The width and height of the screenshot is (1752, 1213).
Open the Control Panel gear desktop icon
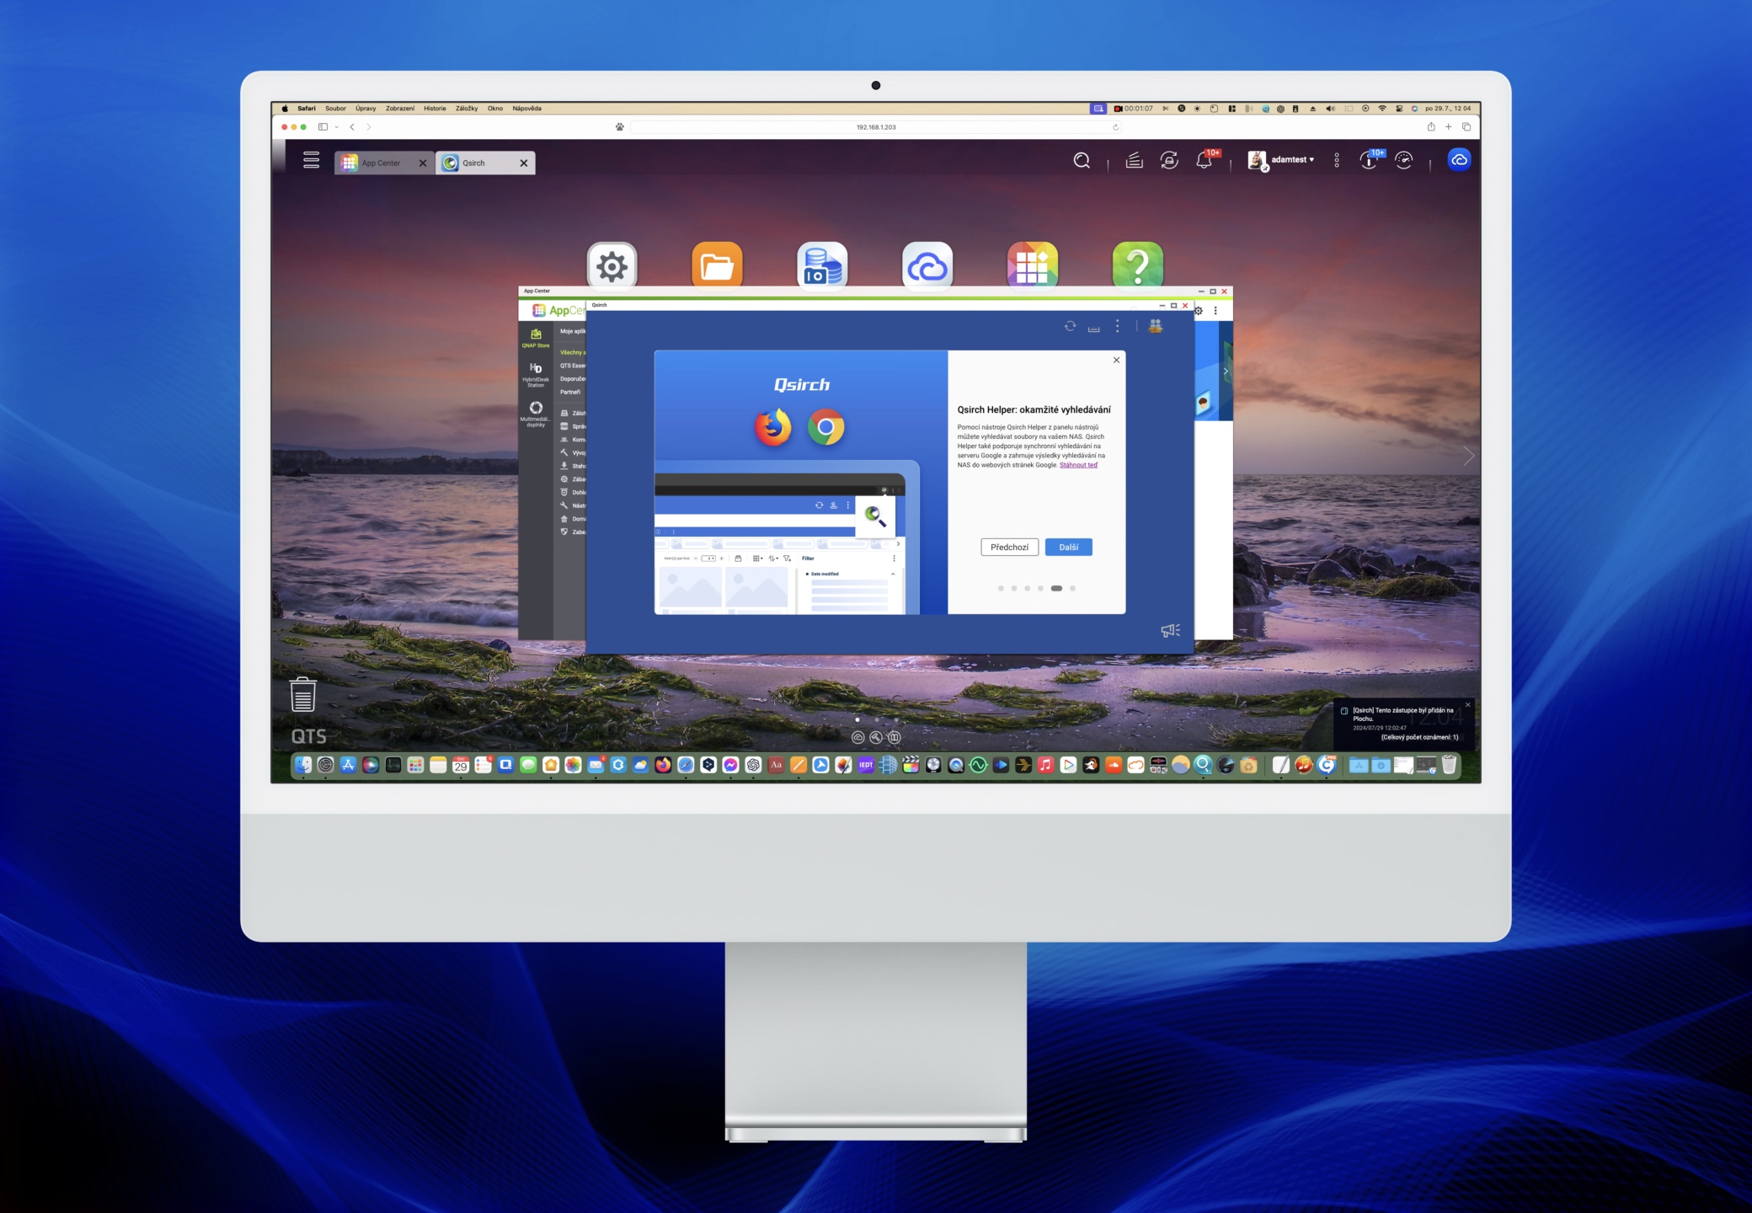[x=612, y=266]
